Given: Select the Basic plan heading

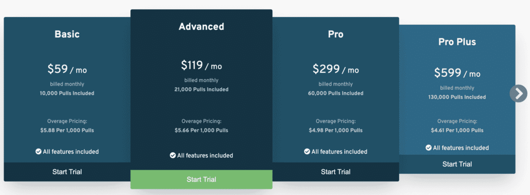Looking at the screenshot, I should [67, 34].
